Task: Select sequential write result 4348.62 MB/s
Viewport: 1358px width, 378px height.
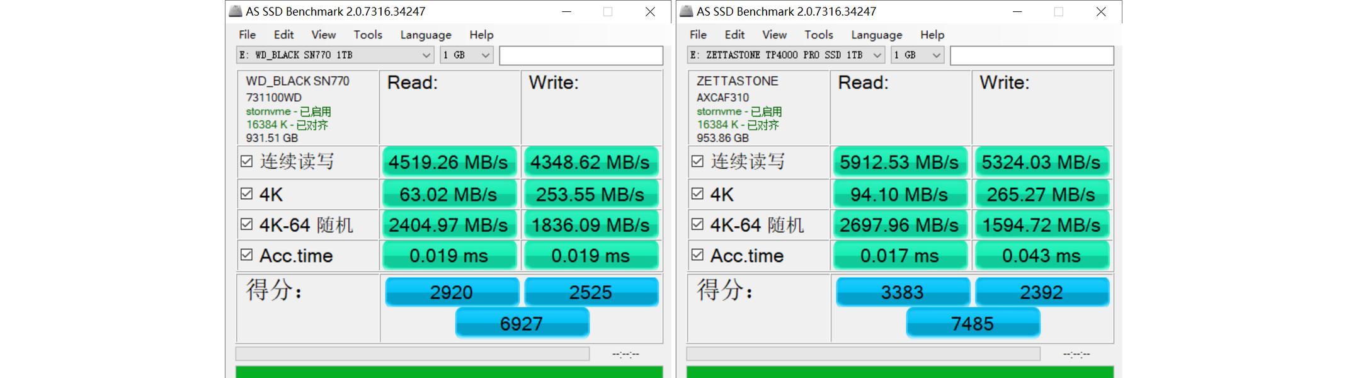Action: [590, 162]
